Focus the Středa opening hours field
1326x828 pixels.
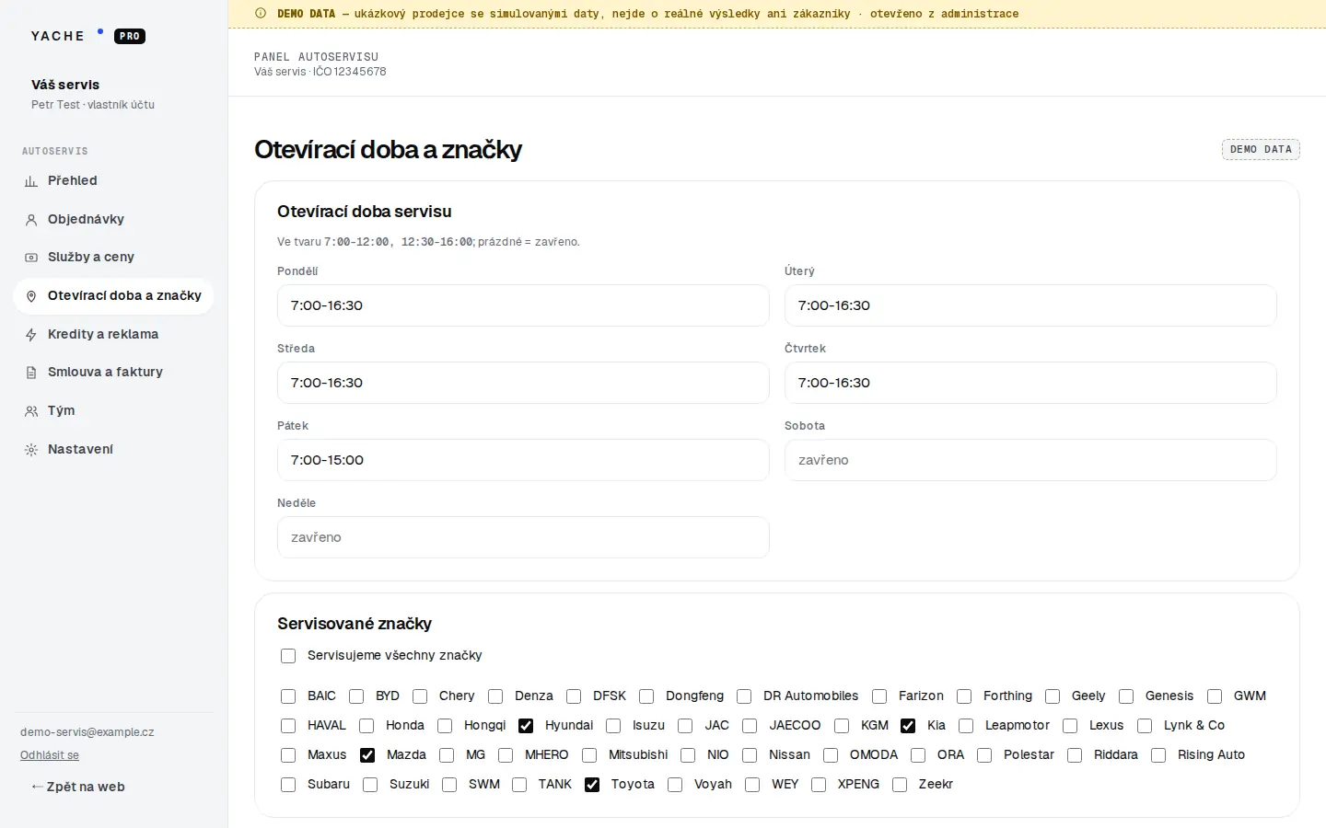pyautogui.click(x=523, y=383)
